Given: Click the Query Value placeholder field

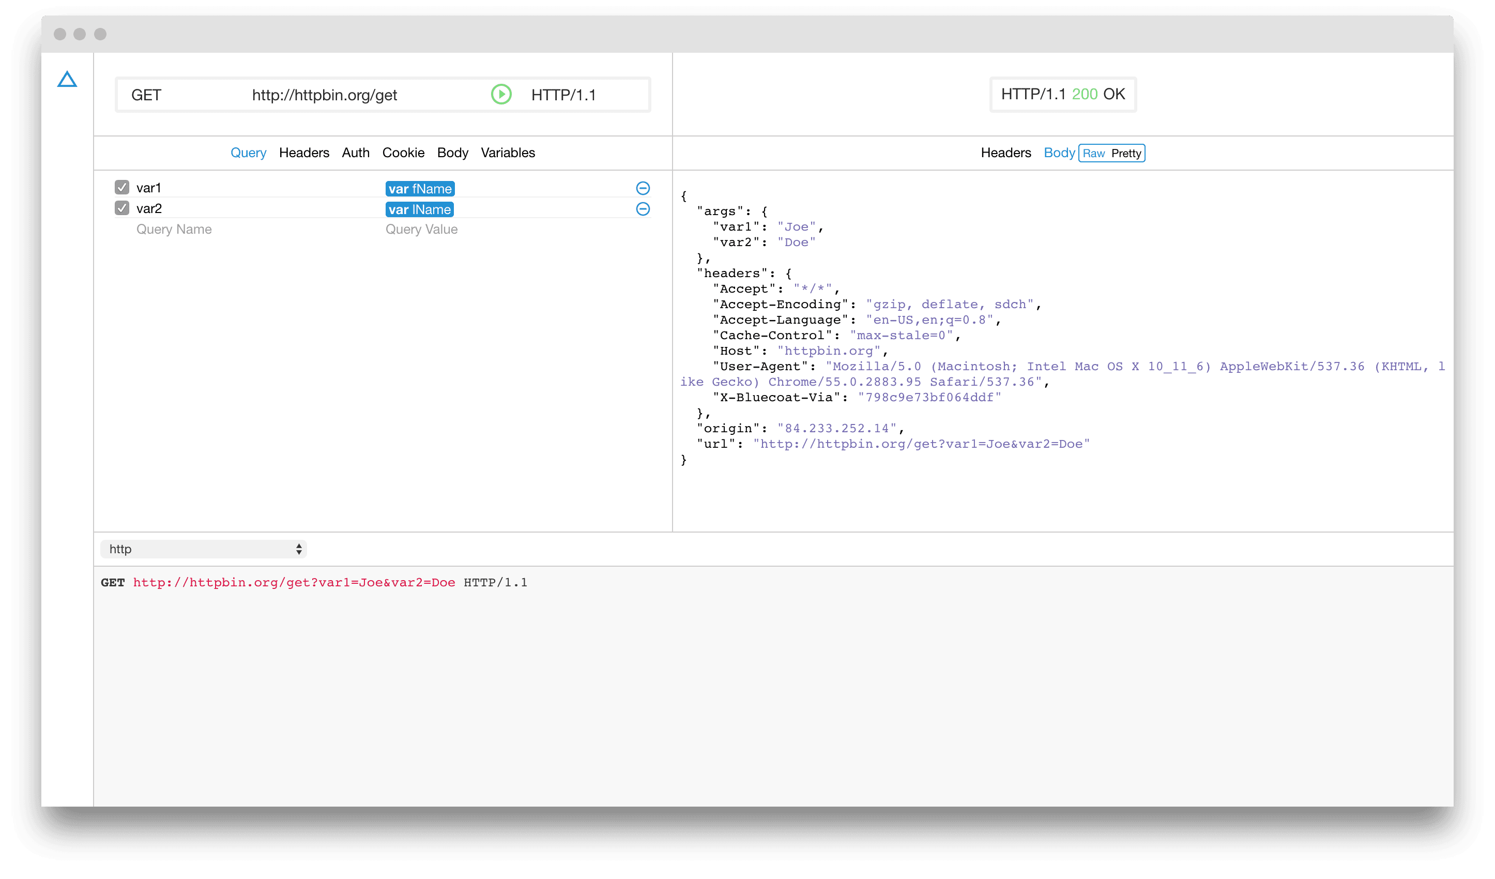Looking at the screenshot, I should point(421,229).
